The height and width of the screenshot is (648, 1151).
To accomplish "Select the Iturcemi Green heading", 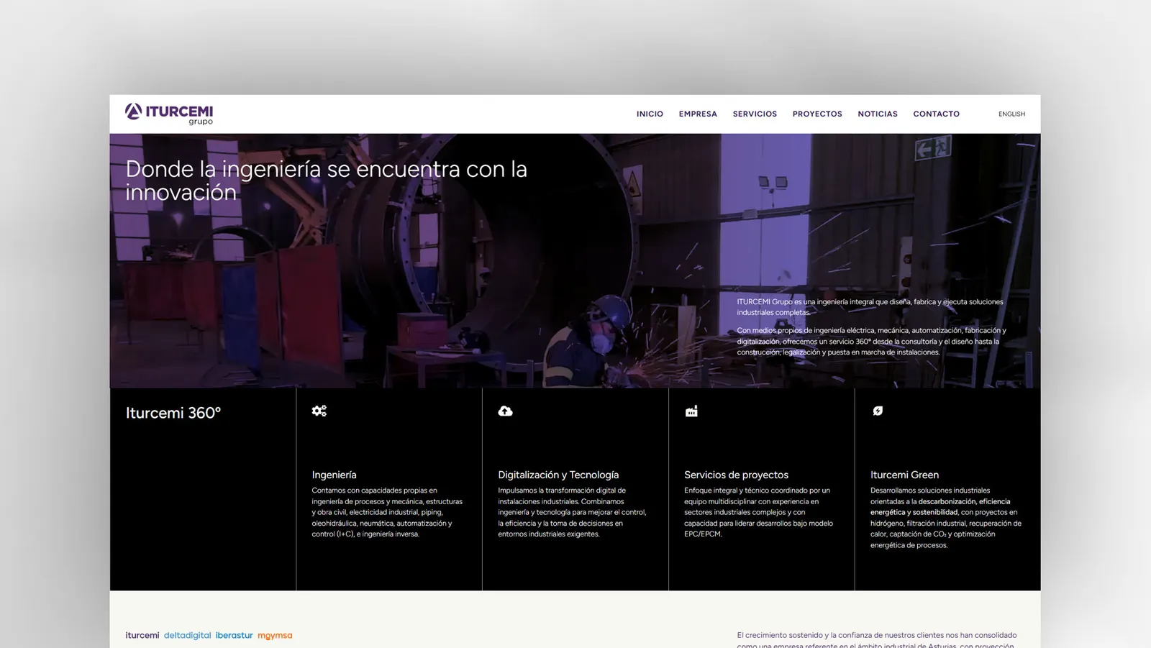I will 904,475.
